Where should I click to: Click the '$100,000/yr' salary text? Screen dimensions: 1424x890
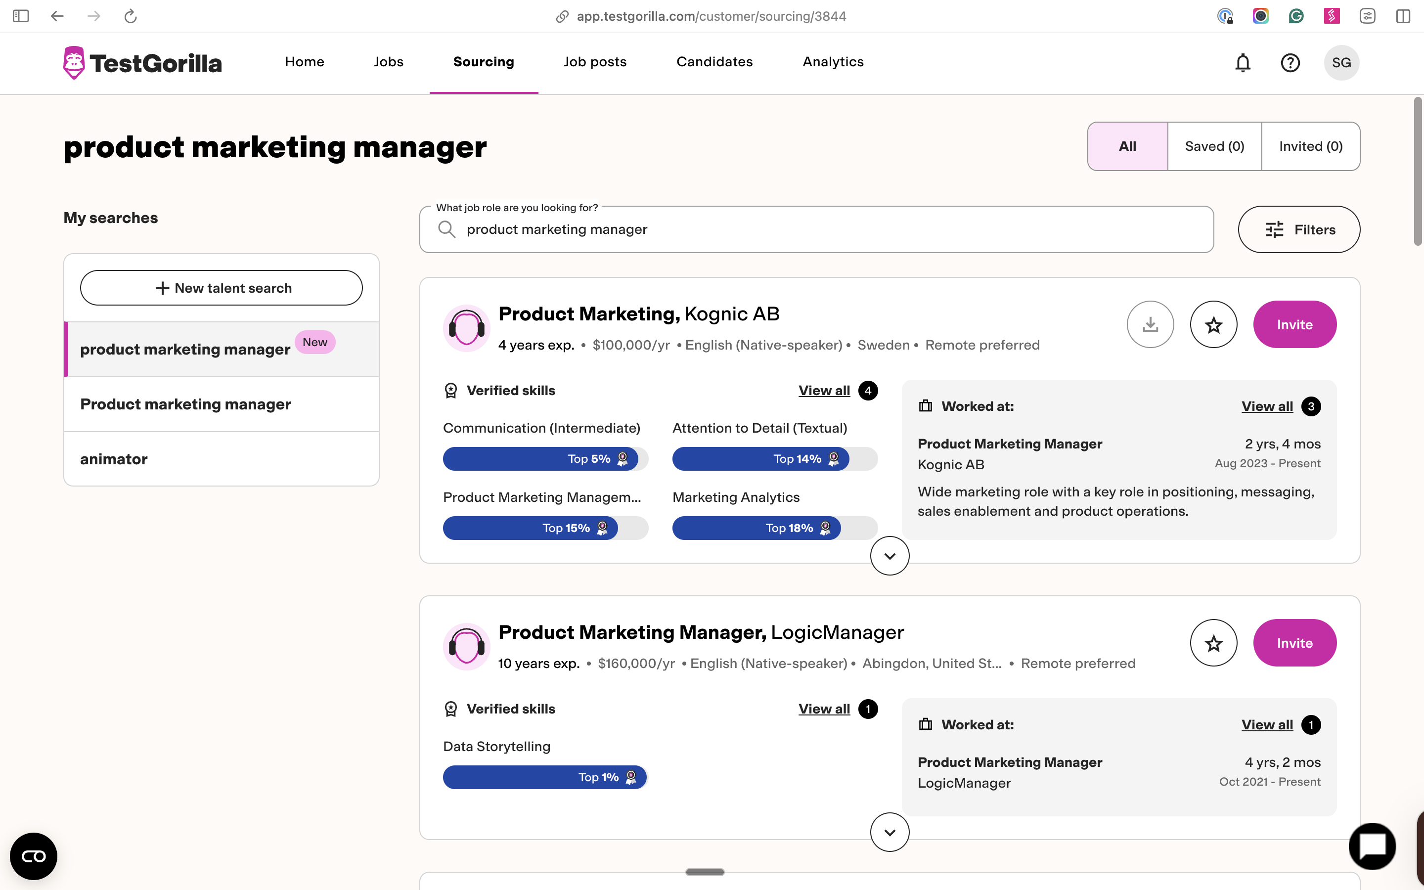[x=631, y=345]
